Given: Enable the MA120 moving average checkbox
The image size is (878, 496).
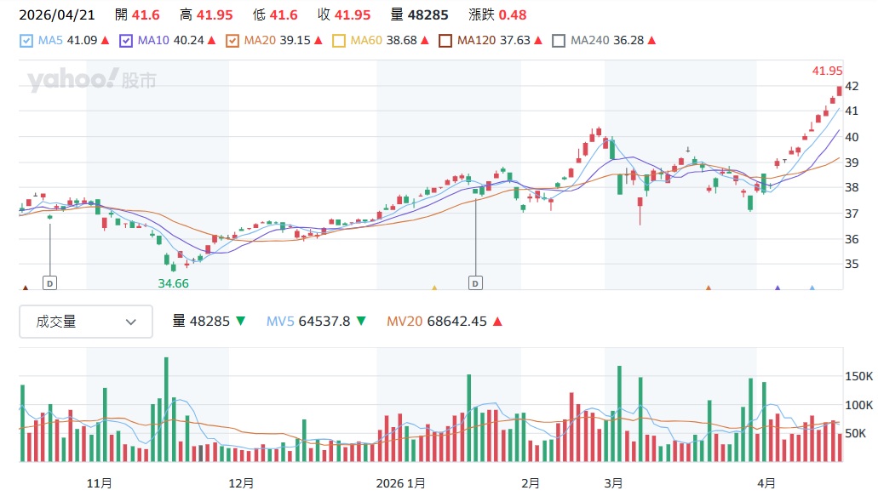Looking at the screenshot, I should click(x=445, y=40).
